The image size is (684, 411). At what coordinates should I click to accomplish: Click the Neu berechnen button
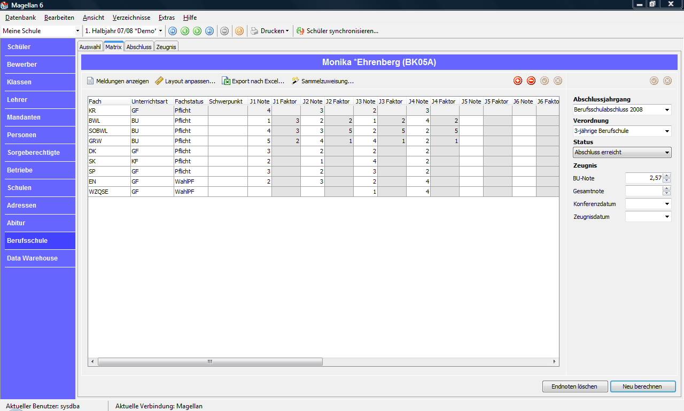(x=643, y=386)
